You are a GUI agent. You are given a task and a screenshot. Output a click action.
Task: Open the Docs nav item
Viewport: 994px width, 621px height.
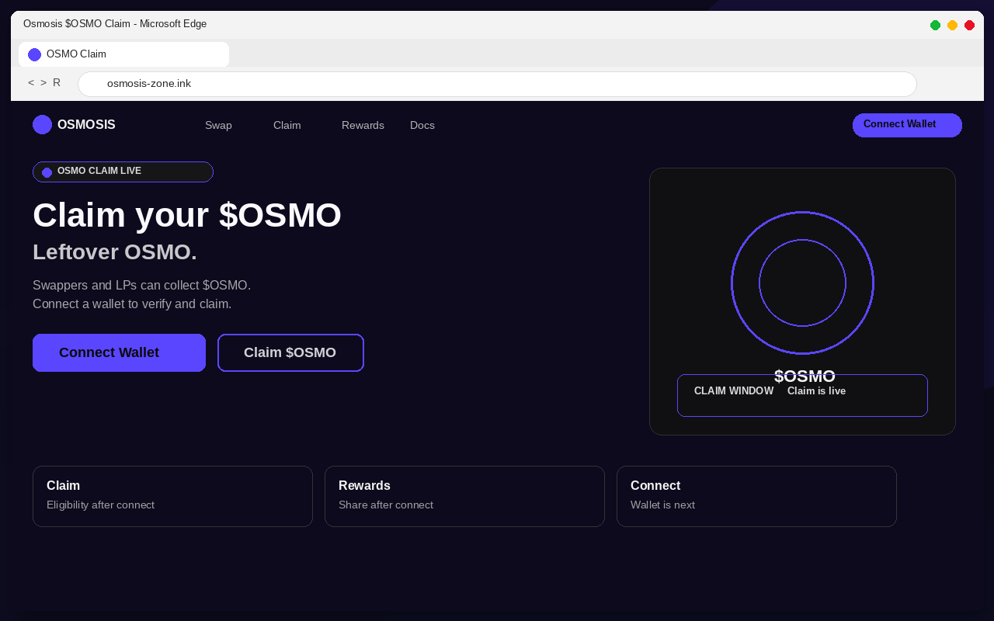point(422,125)
